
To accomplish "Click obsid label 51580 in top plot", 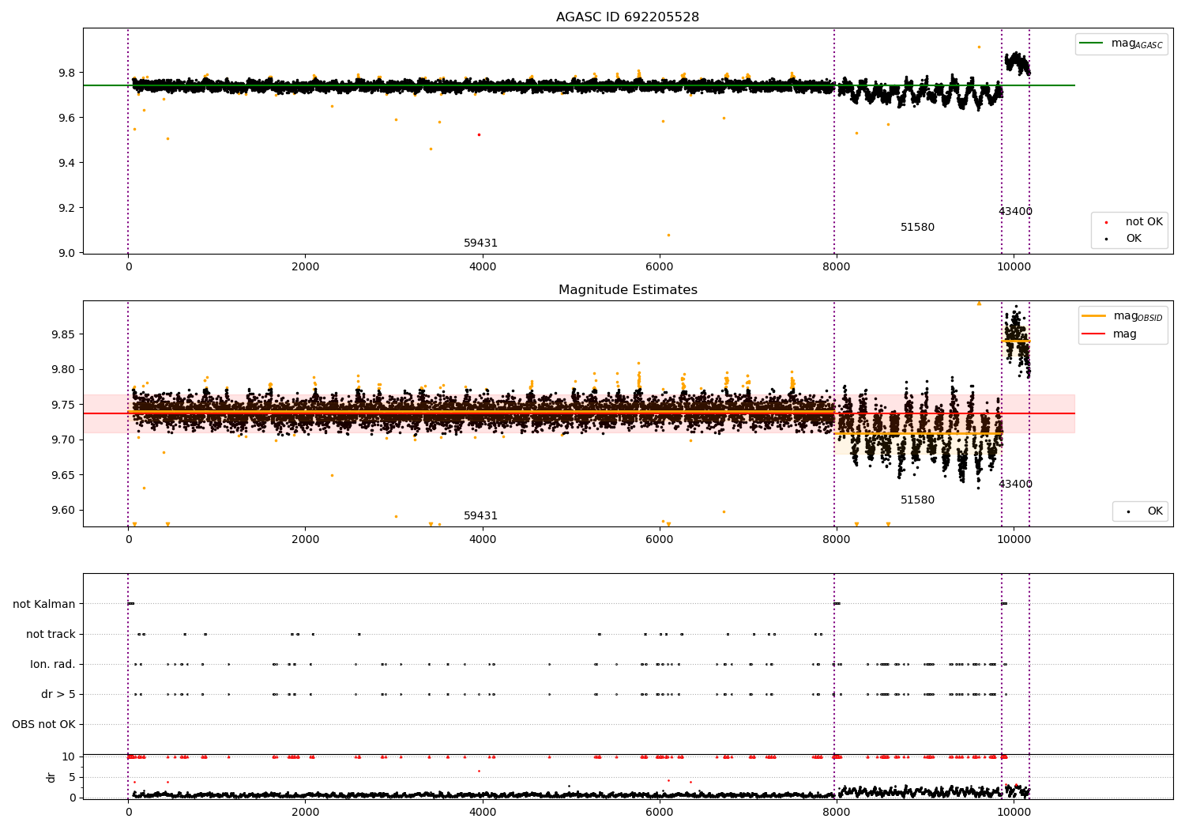I will pos(917,227).
